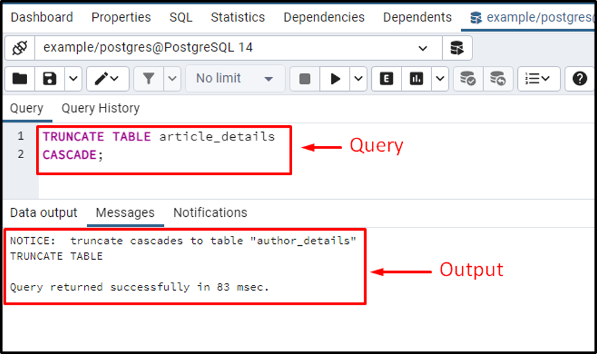Click the Stop query square button
The image size is (597, 354).
click(x=305, y=79)
